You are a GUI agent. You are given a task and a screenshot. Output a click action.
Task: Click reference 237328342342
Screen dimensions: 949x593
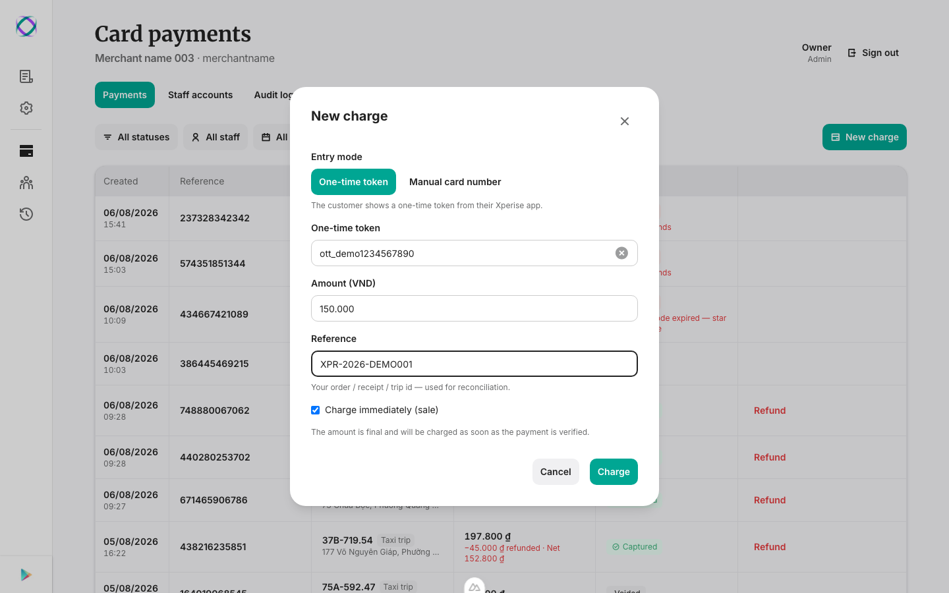coord(215,218)
